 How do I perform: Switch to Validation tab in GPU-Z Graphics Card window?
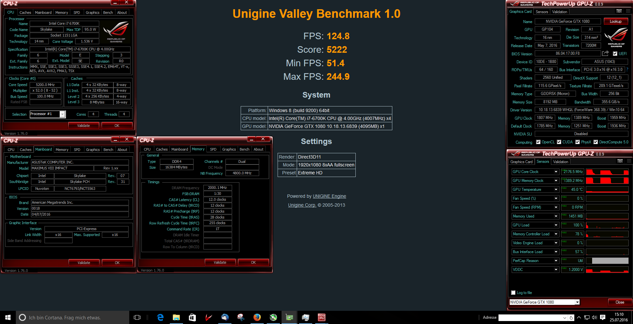click(x=560, y=12)
